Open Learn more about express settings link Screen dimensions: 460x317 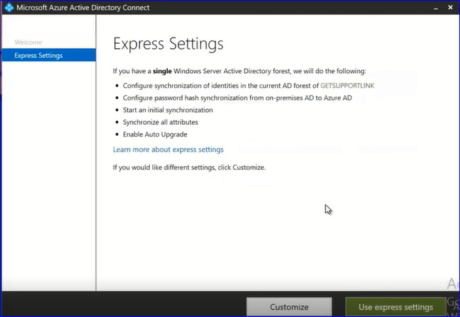point(168,150)
